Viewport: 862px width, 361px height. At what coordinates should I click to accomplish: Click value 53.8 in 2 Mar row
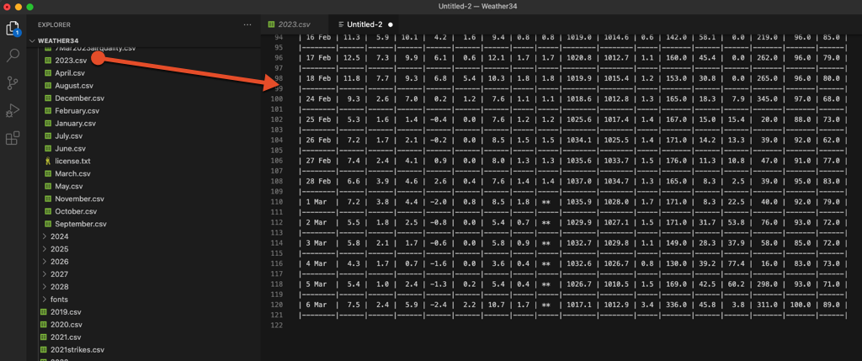click(x=735, y=222)
